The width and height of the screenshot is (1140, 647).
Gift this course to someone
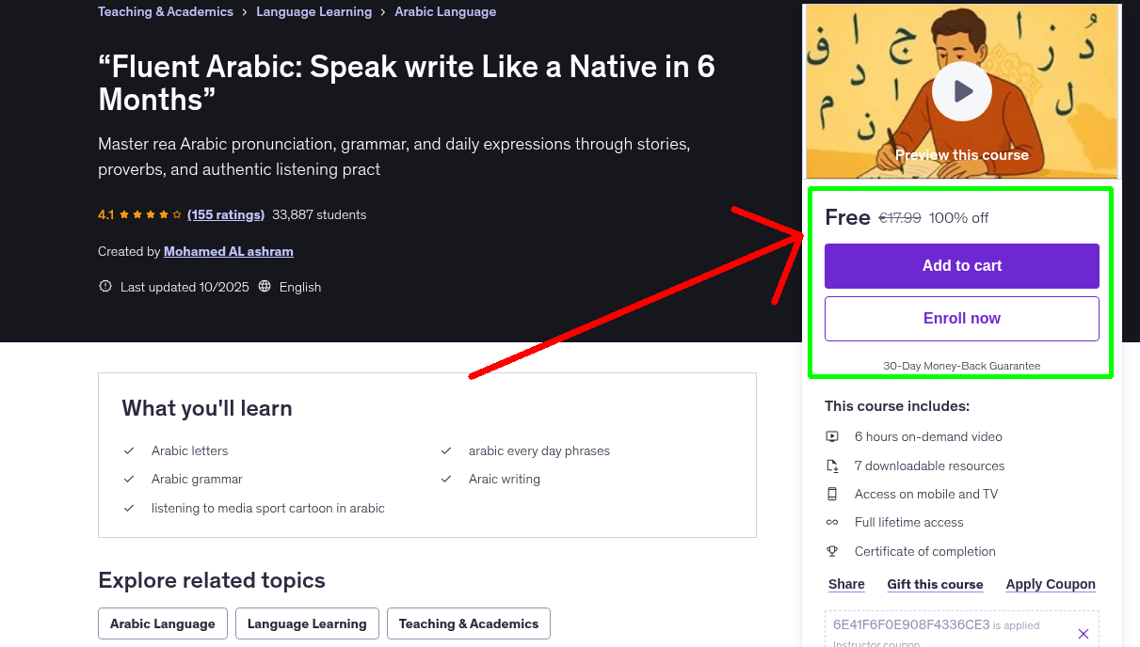point(935,584)
